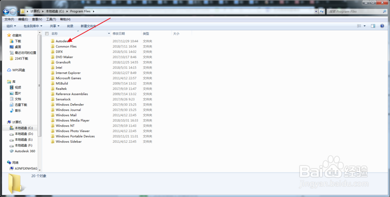The image size is (390, 197).
Task: Open the 文件(F) menu
Action: coord(9,19)
